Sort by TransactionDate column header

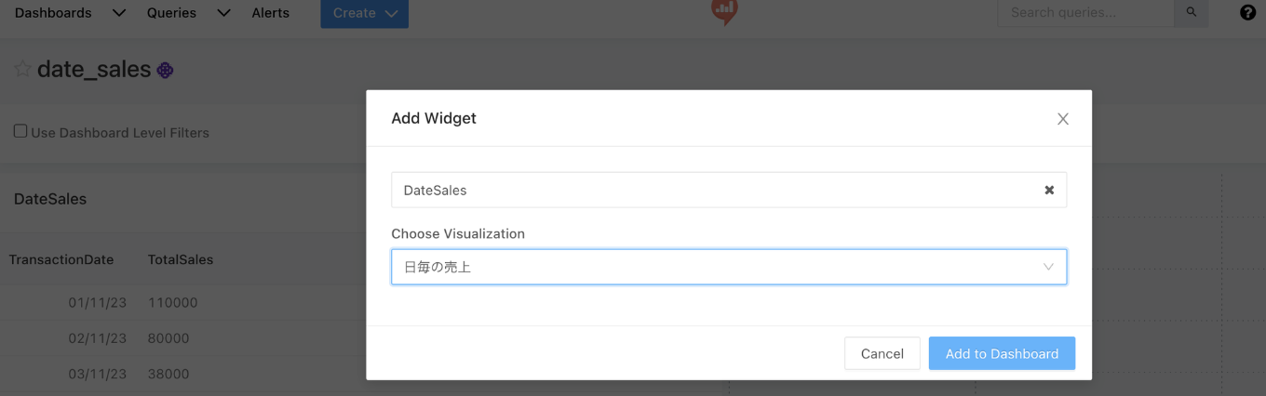point(61,259)
